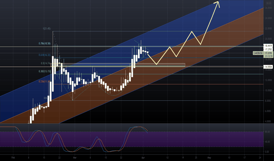Click the 19 date label on time axis
274x161 pixels.
click(x=183, y=158)
